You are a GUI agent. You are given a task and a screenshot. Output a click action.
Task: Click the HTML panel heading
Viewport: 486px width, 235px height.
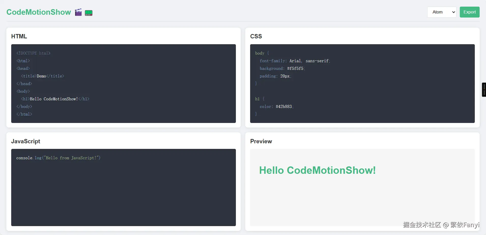[x=19, y=36]
